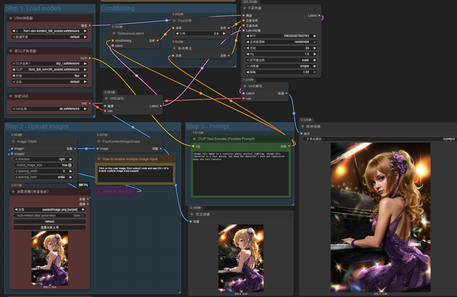
Task: Collapse the VAE编码 node via header dot
Action: [x=106, y=98]
